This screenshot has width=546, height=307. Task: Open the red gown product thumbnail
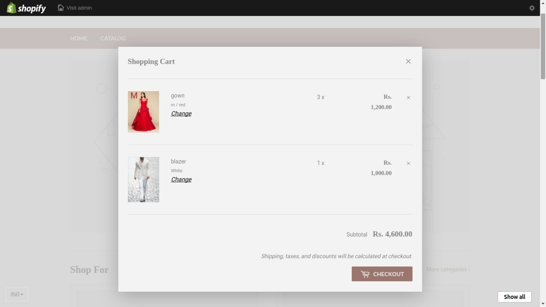pos(143,112)
